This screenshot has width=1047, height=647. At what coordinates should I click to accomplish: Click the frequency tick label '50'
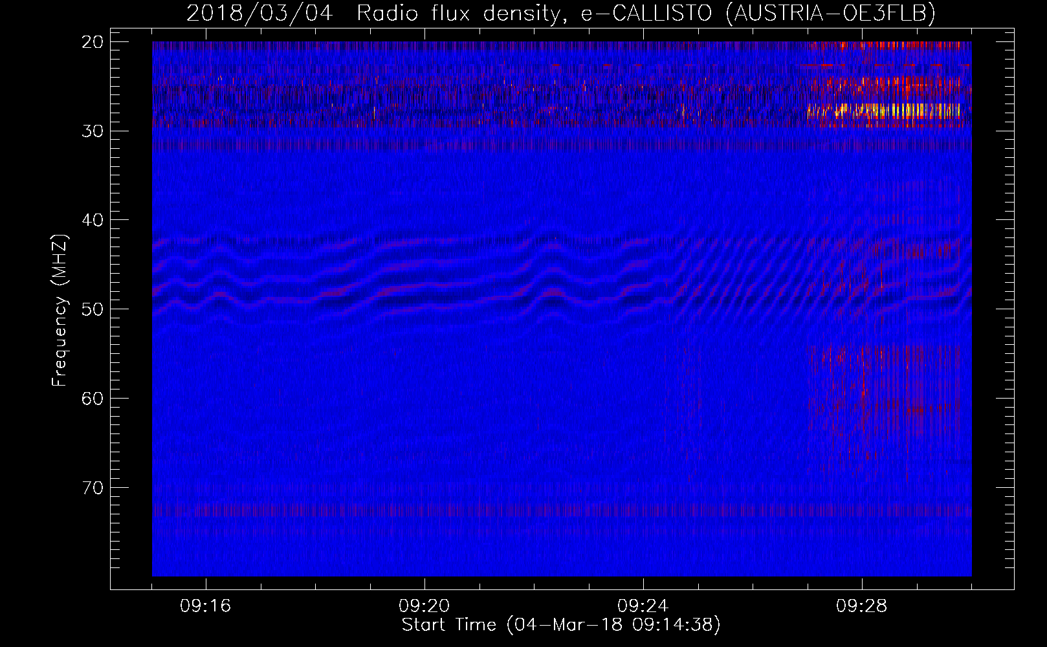pos(93,309)
